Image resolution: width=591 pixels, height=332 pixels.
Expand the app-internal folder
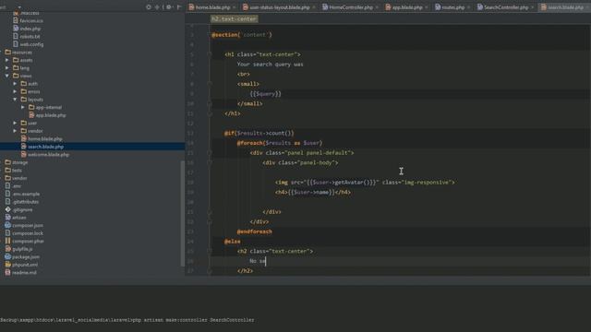(x=23, y=108)
